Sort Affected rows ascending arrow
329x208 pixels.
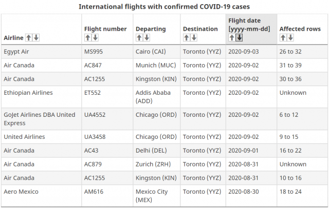tap(283, 37)
